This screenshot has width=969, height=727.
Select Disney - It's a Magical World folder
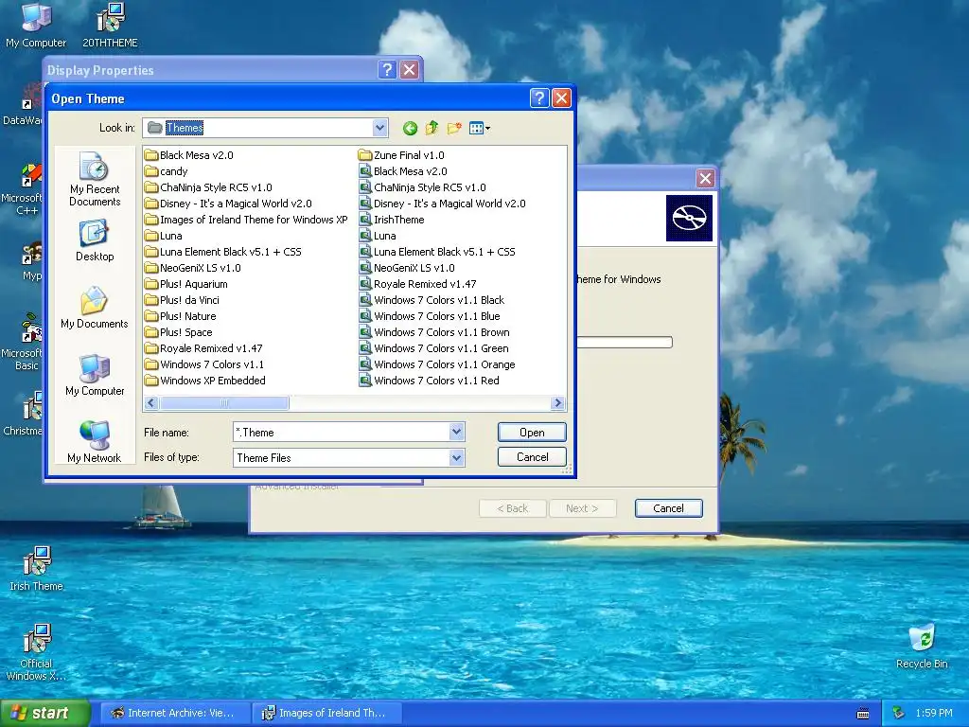click(228, 204)
